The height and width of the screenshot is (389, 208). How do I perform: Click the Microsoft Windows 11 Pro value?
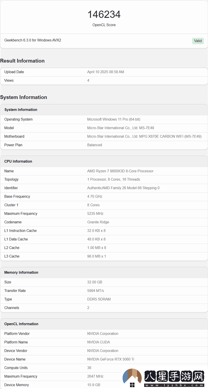pos(114,119)
